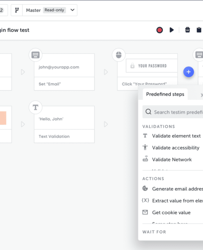
Task: Click the clipboard icon in the toolbar
Action: point(199,30)
